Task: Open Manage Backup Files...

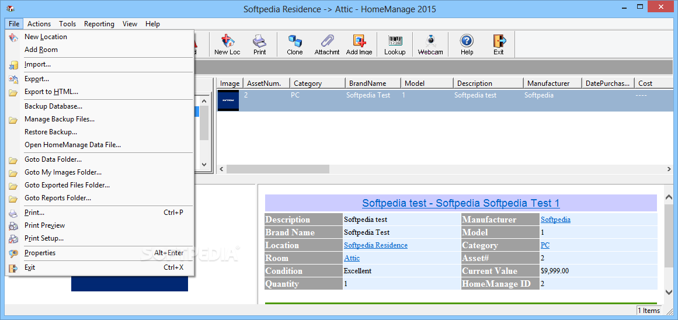Action: (x=100, y=119)
